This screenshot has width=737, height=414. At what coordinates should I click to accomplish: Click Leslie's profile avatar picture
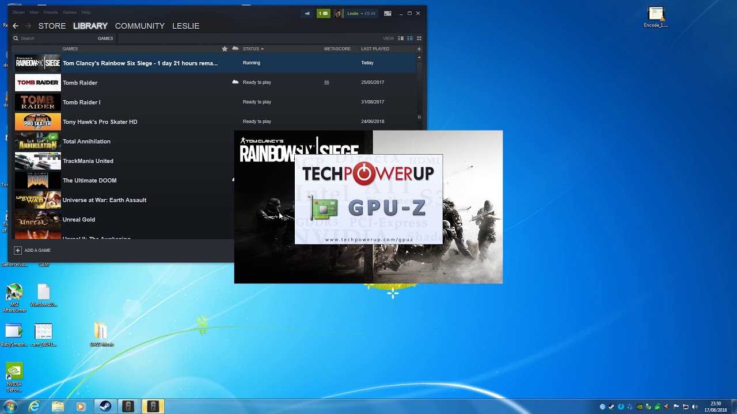point(339,13)
